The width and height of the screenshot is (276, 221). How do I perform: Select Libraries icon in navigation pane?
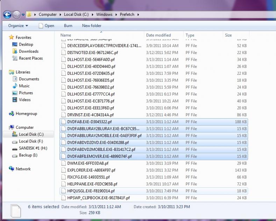tap(12, 72)
